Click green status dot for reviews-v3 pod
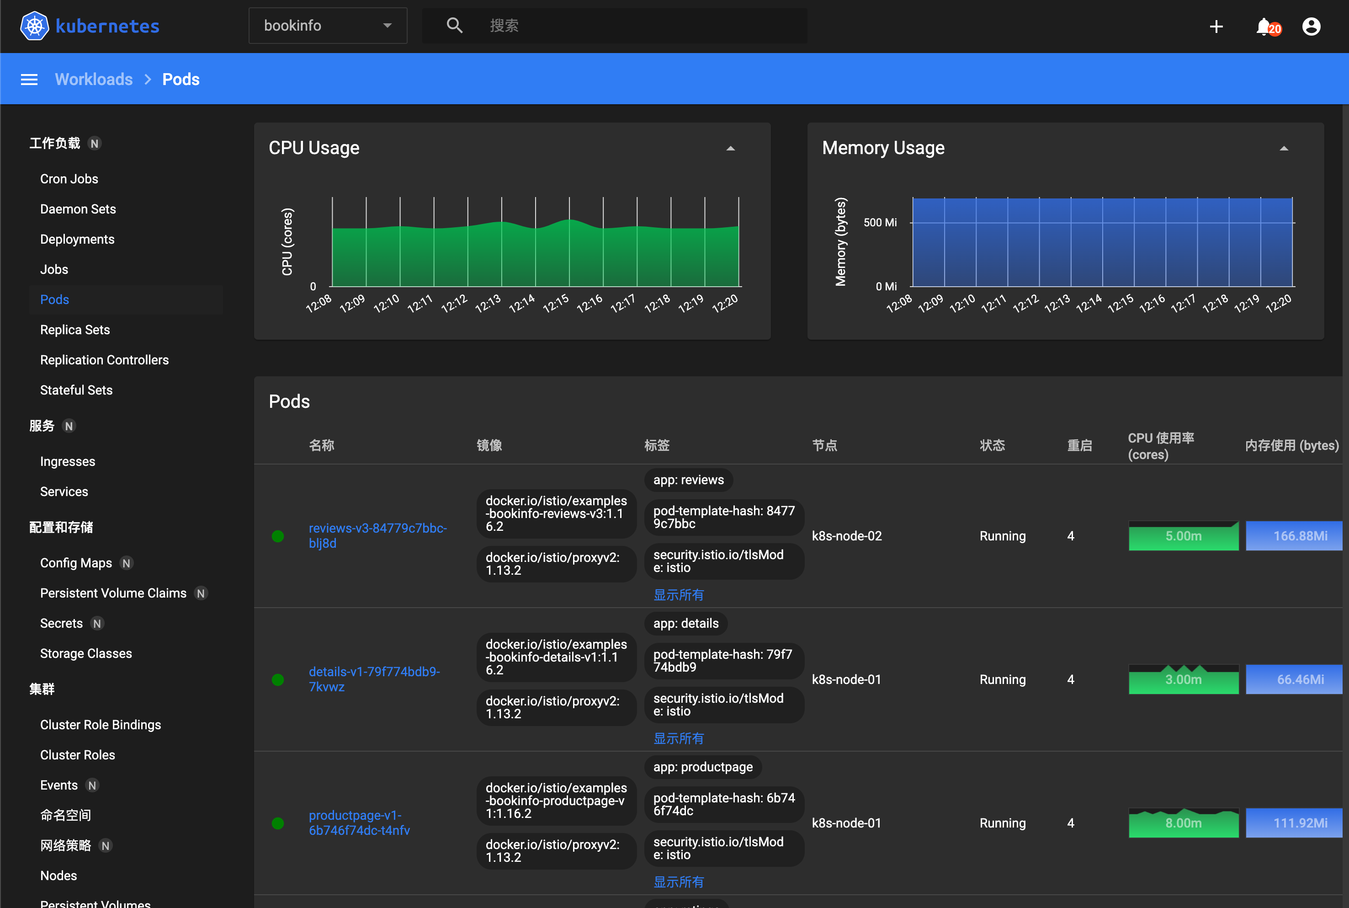Image resolution: width=1349 pixels, height=908 pixels. [278, 536]
